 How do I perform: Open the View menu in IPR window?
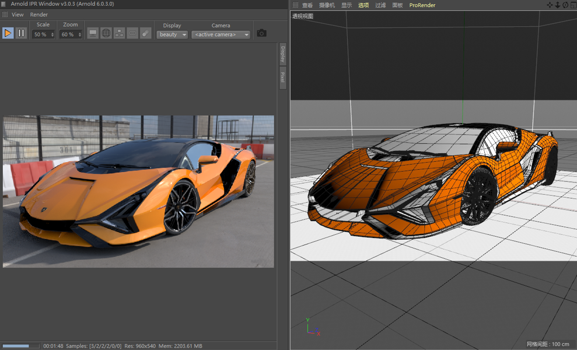click(18, 15)
